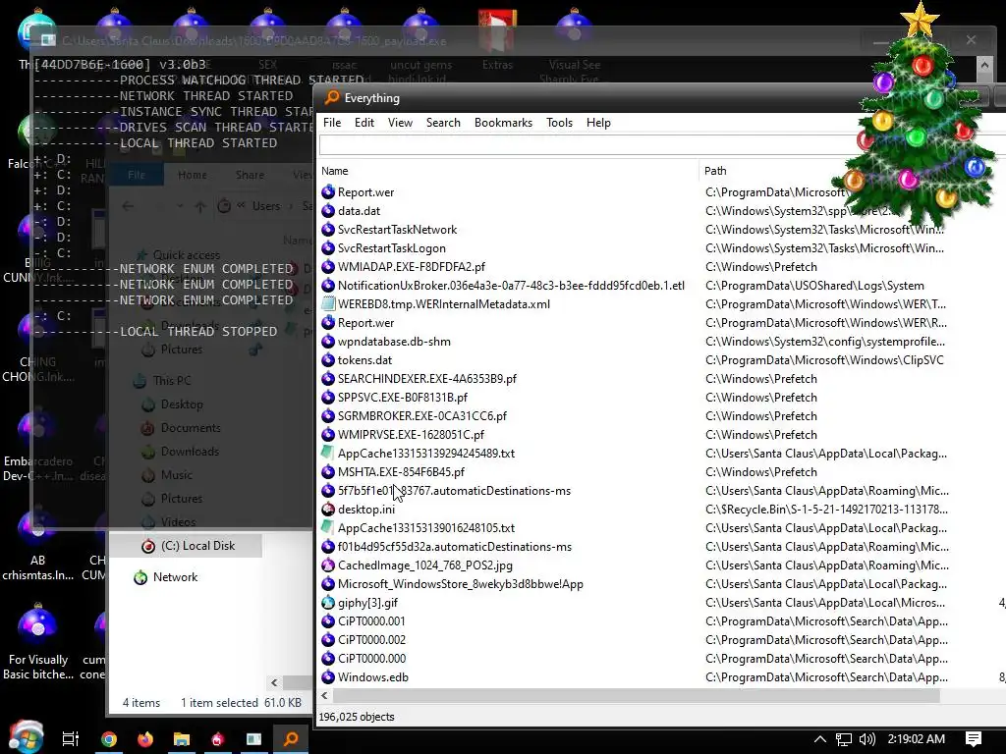The height and width of the screenshot is (754, 1006).
Task: Launch Firefox from the taskbar
Action: tap(145, 739)
